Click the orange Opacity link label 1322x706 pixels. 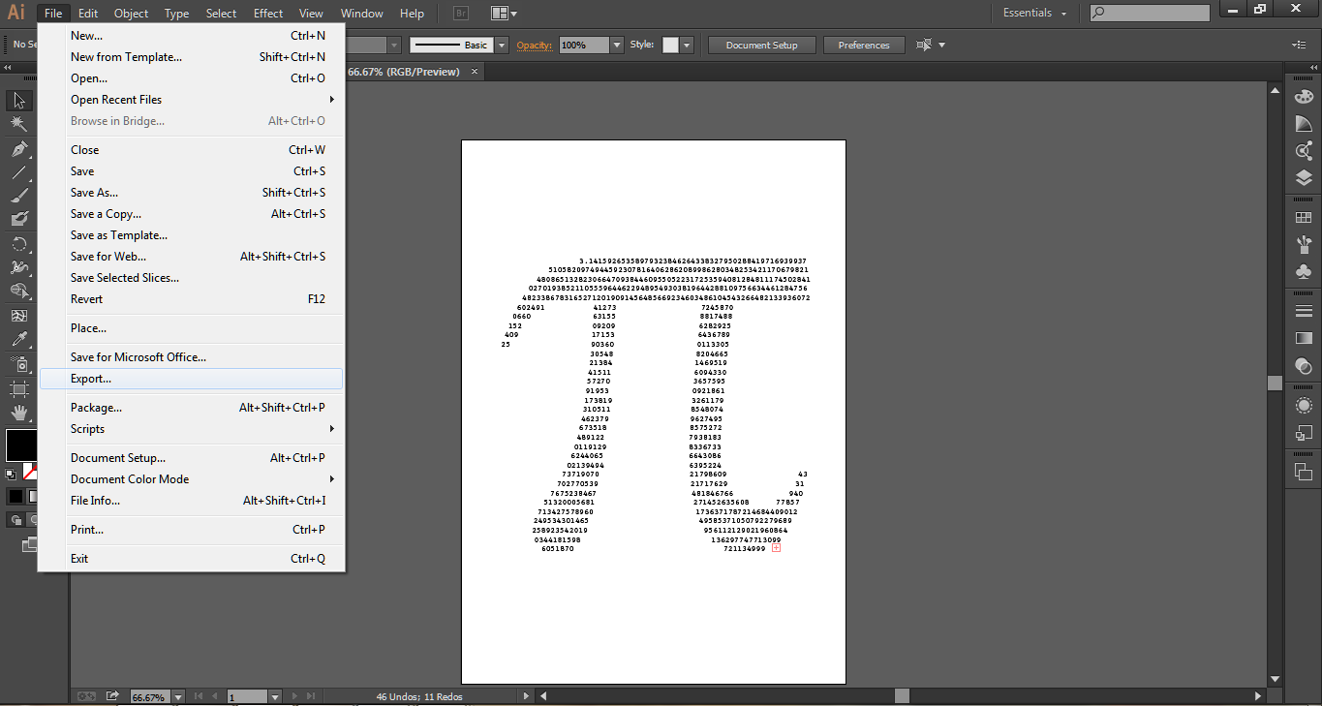pyautogui.click(x=534, y=46)
